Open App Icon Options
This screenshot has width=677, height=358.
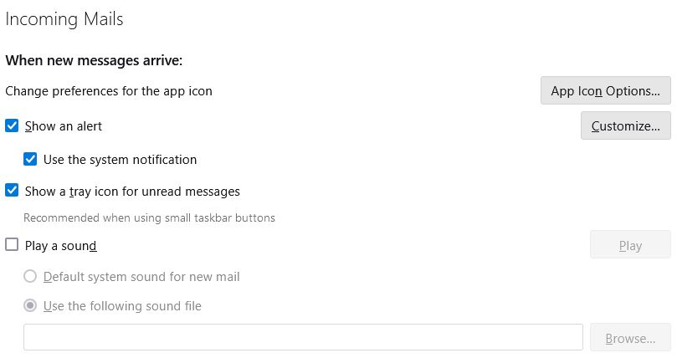coord(605,90)
